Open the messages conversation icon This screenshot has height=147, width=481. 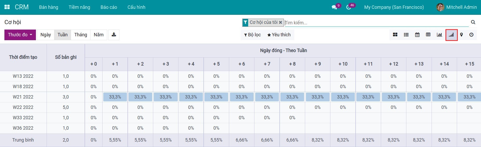pos(334,7)
